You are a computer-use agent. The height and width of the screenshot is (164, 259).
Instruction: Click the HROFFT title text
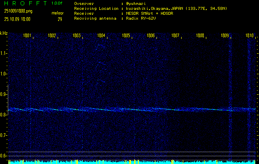24,3
